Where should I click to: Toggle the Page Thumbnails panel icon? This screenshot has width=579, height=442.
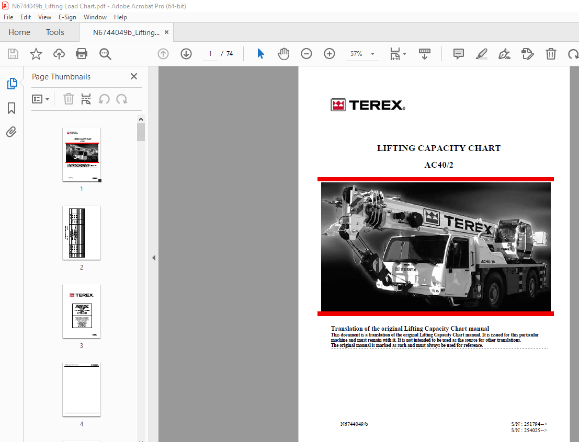click(x=12, y=83)
